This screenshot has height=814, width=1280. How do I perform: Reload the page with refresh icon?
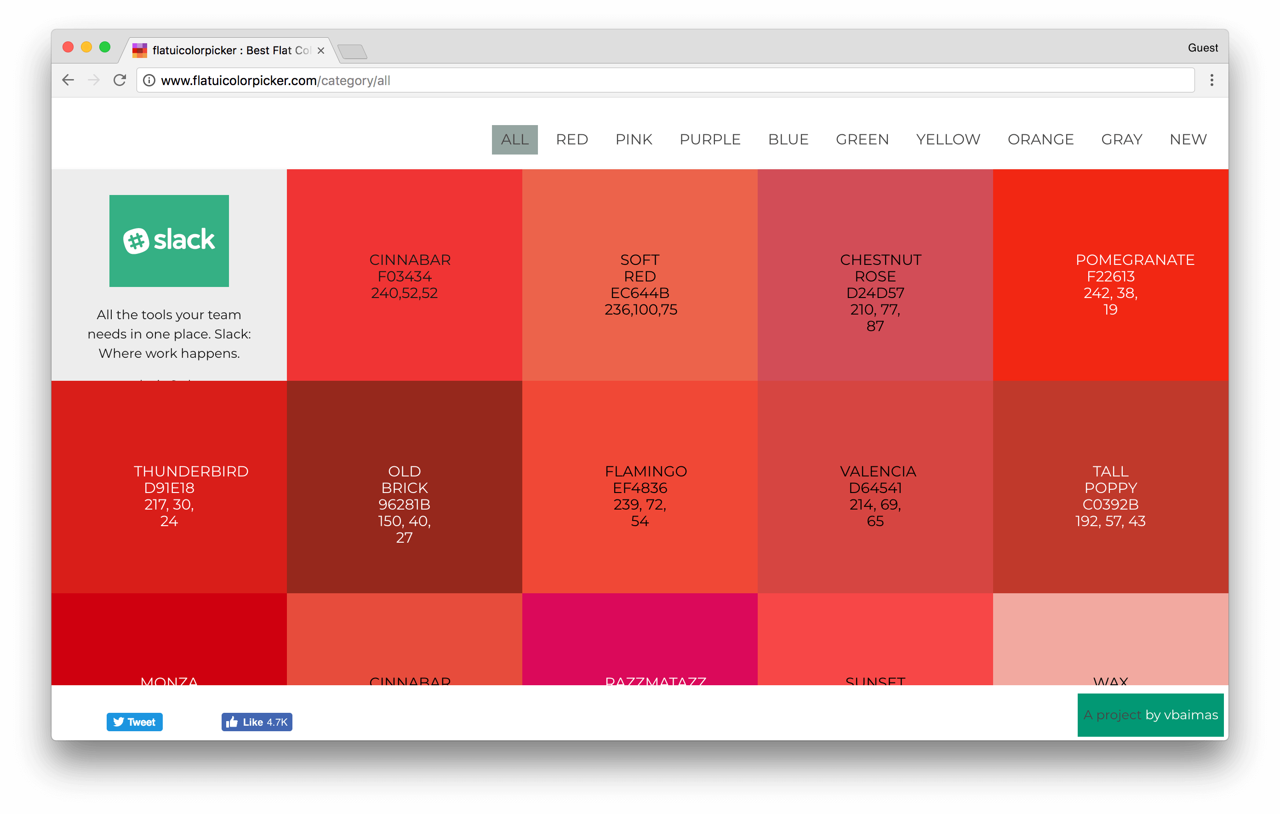click(120, 80)
